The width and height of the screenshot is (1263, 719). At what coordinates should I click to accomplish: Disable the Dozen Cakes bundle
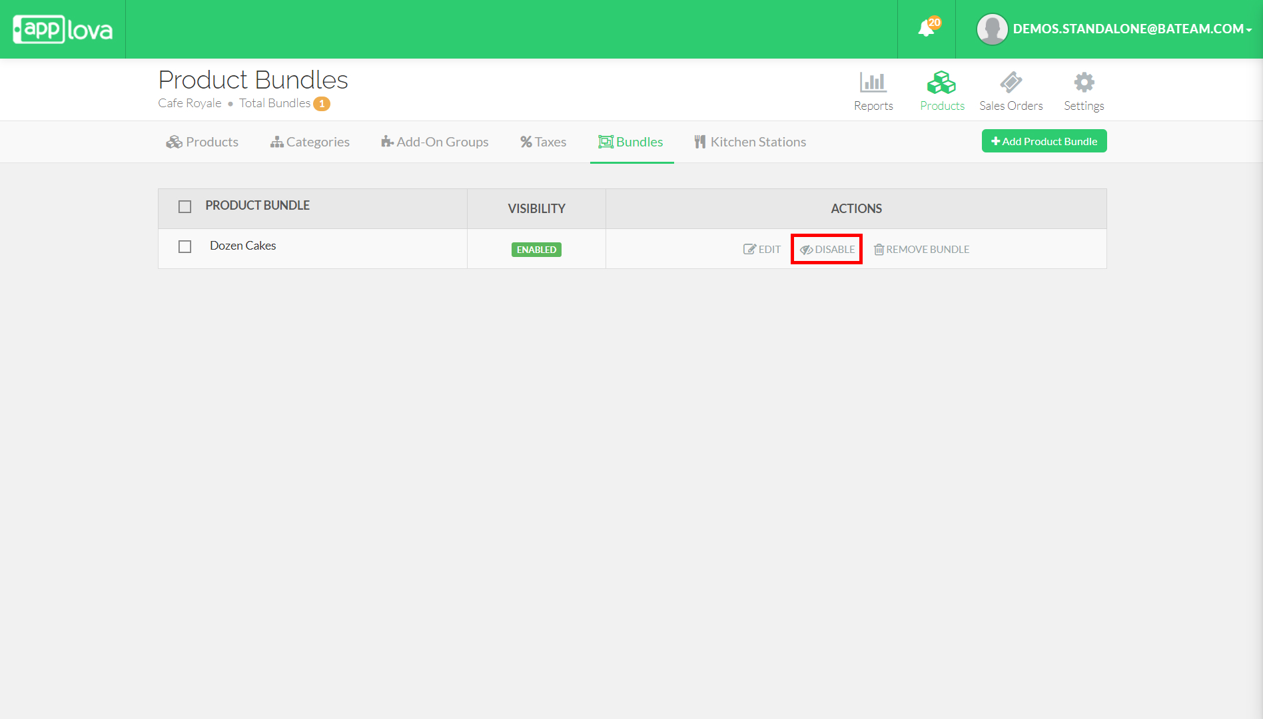point(827,249)
